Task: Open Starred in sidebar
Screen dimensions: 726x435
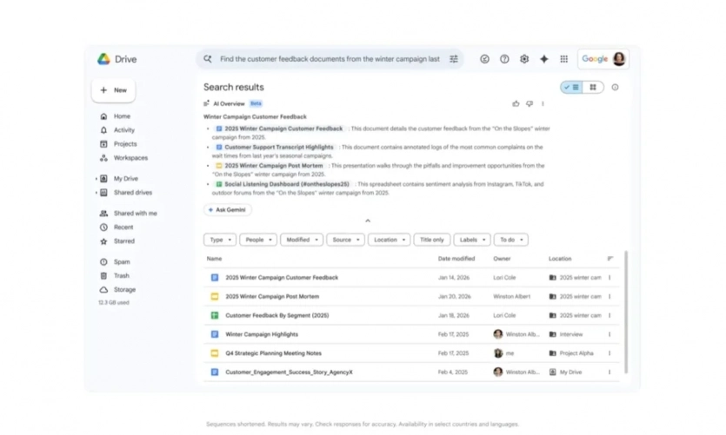Action: (123, 241)
